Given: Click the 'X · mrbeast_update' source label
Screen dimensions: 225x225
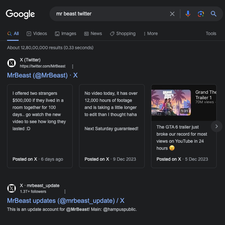Looking at the screenshot, I should (40, 185).
